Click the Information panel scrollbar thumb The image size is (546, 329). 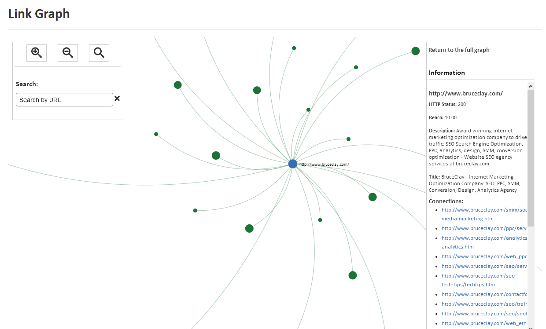pyautogui.click(x=531, y=158)
